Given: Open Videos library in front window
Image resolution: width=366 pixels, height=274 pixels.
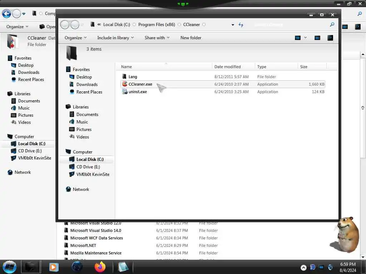Looking at the screenshot, I should tap(83, 137).
